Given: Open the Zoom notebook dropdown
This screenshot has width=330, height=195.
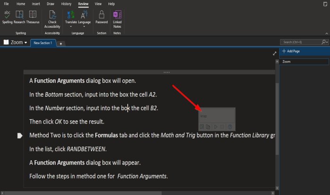Looking at the screenshot, I should click(x=16, y=42).
